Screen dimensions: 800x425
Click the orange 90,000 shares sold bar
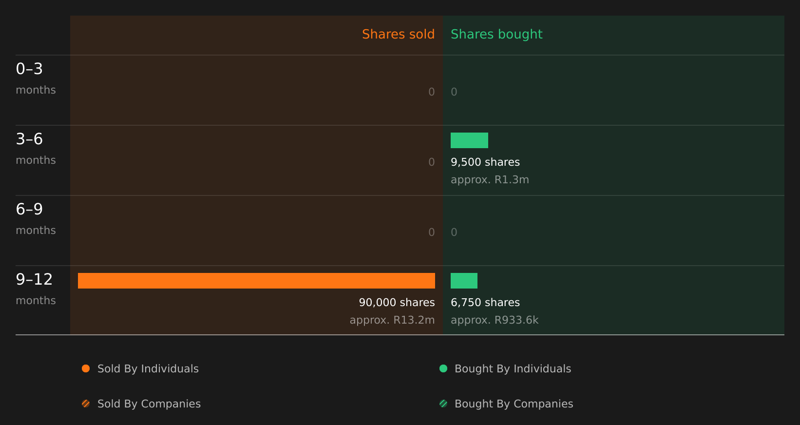(x=256, y=281)
